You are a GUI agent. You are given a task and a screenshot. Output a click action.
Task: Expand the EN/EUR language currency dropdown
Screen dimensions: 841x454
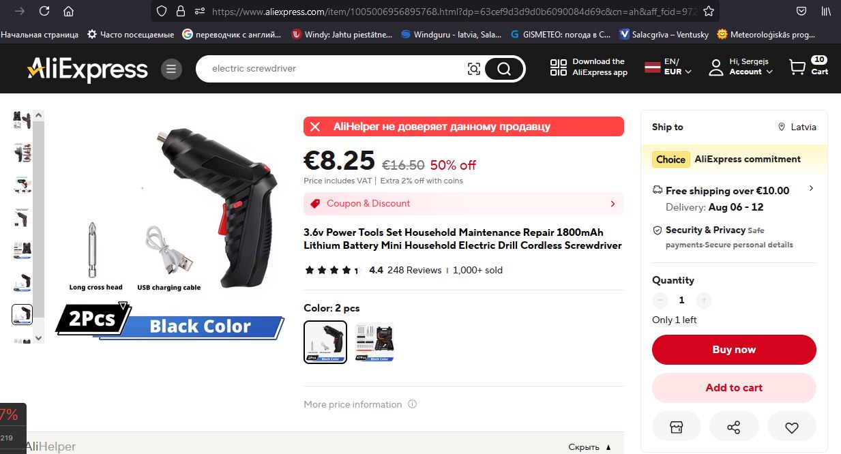tap(668, 67)
